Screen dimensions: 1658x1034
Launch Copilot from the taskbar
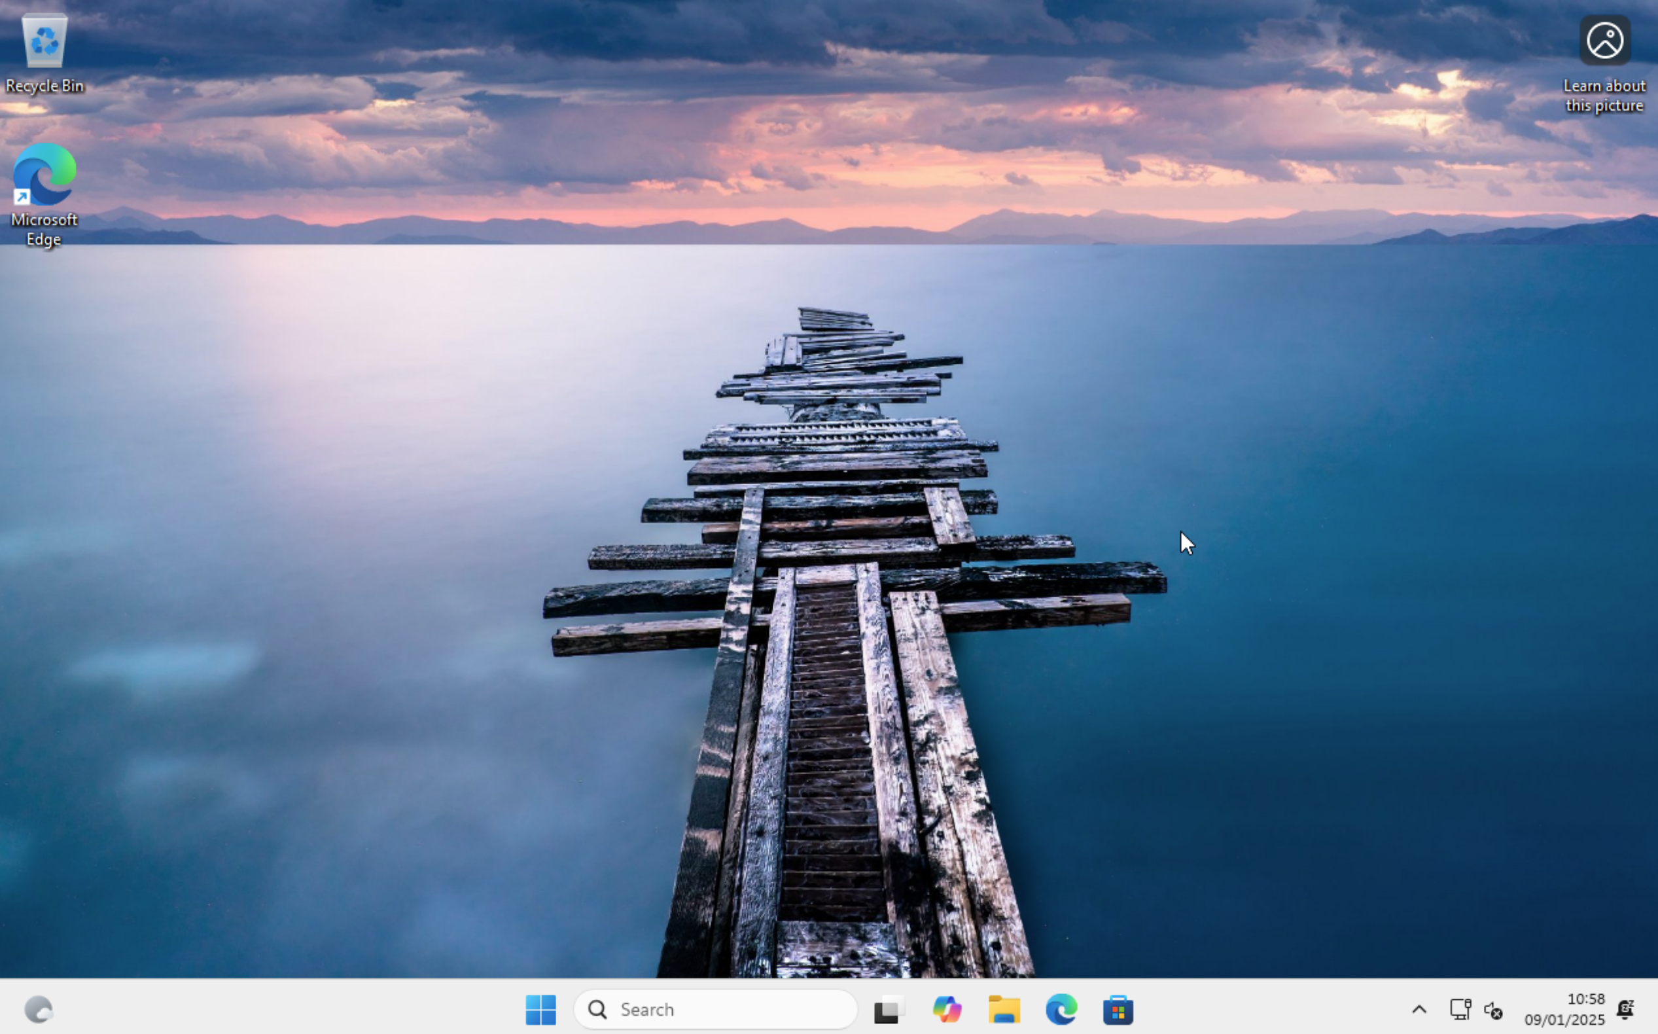pyautogui.click(x=947, y=1009)
